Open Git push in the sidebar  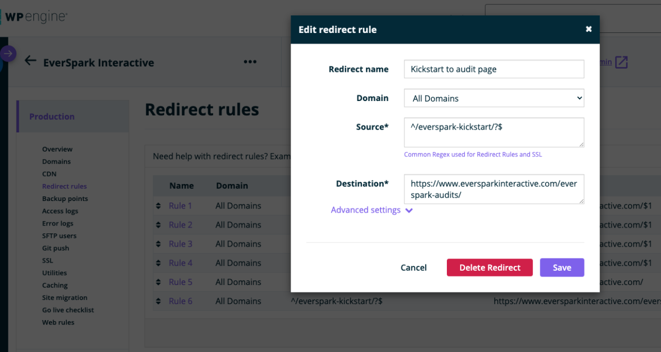point(56,248)
